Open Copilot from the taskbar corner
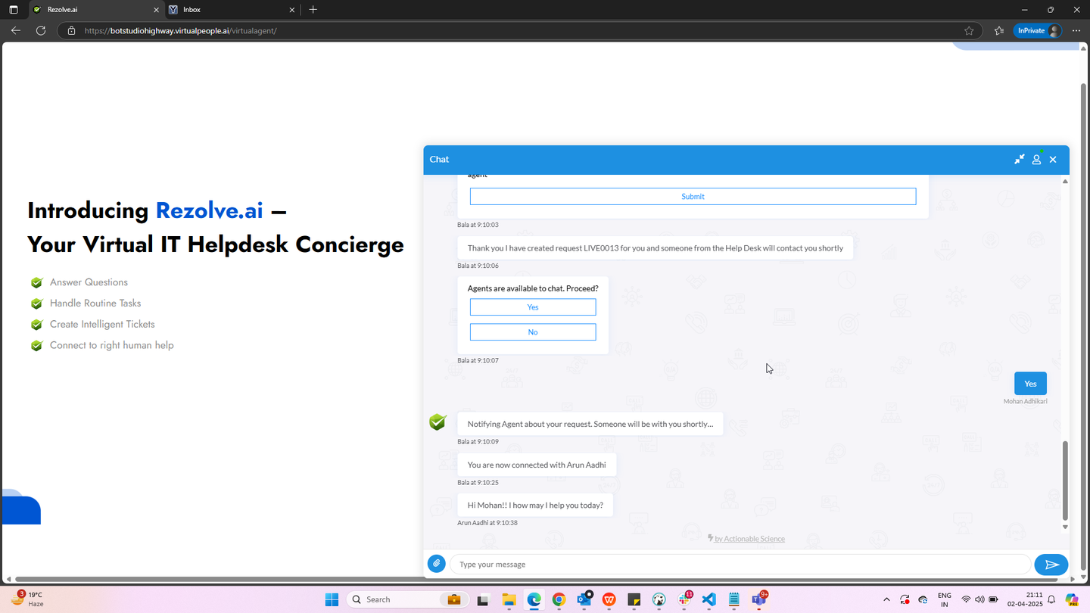This screenshot has width=1090, height=613. pyautogui.click(x=1072, y=599)
